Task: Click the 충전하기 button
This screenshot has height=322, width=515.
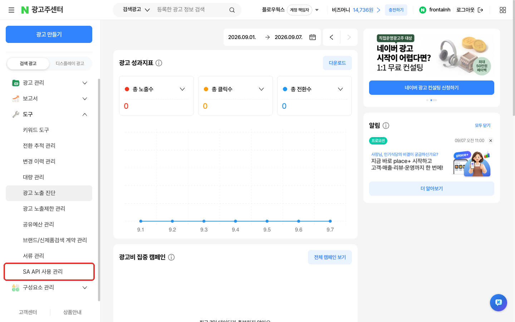Action: click(x=396, y=10)
